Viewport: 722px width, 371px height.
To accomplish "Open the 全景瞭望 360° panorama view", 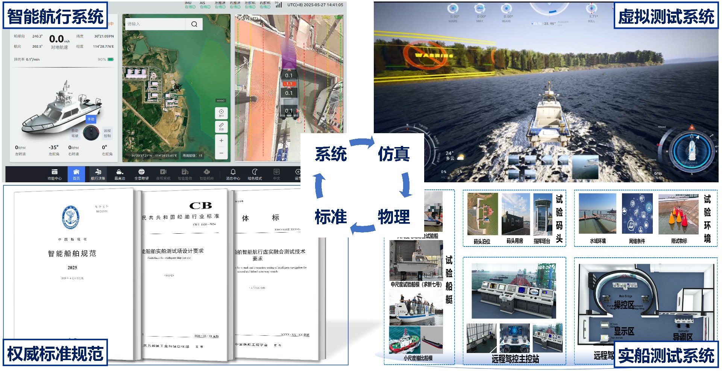I will (141, 174).
